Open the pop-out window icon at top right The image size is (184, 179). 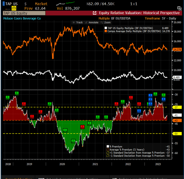(179, 8)
